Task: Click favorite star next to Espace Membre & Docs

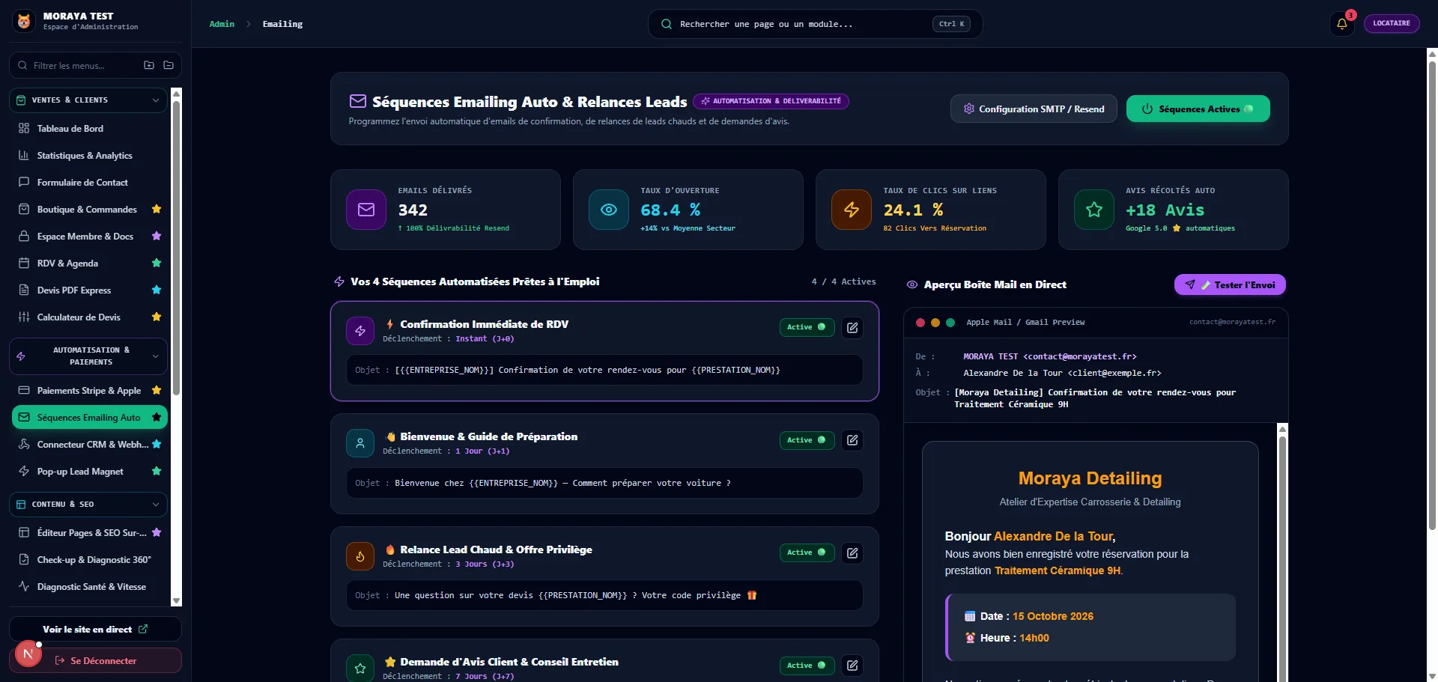Action: coord(157,236)
